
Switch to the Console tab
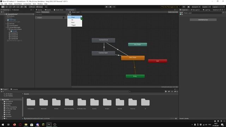click(14, 89)
